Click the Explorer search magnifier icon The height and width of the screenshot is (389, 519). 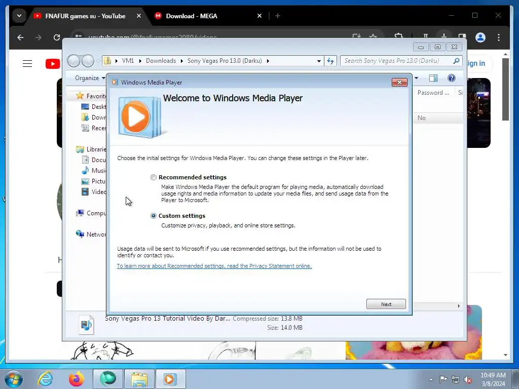(457, 61)
